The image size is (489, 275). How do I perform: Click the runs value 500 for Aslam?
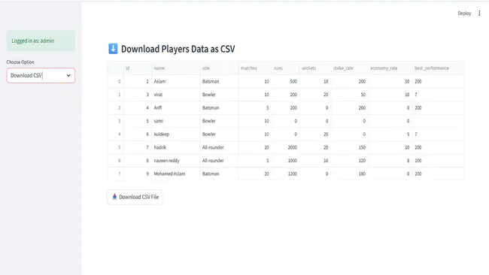285,81
